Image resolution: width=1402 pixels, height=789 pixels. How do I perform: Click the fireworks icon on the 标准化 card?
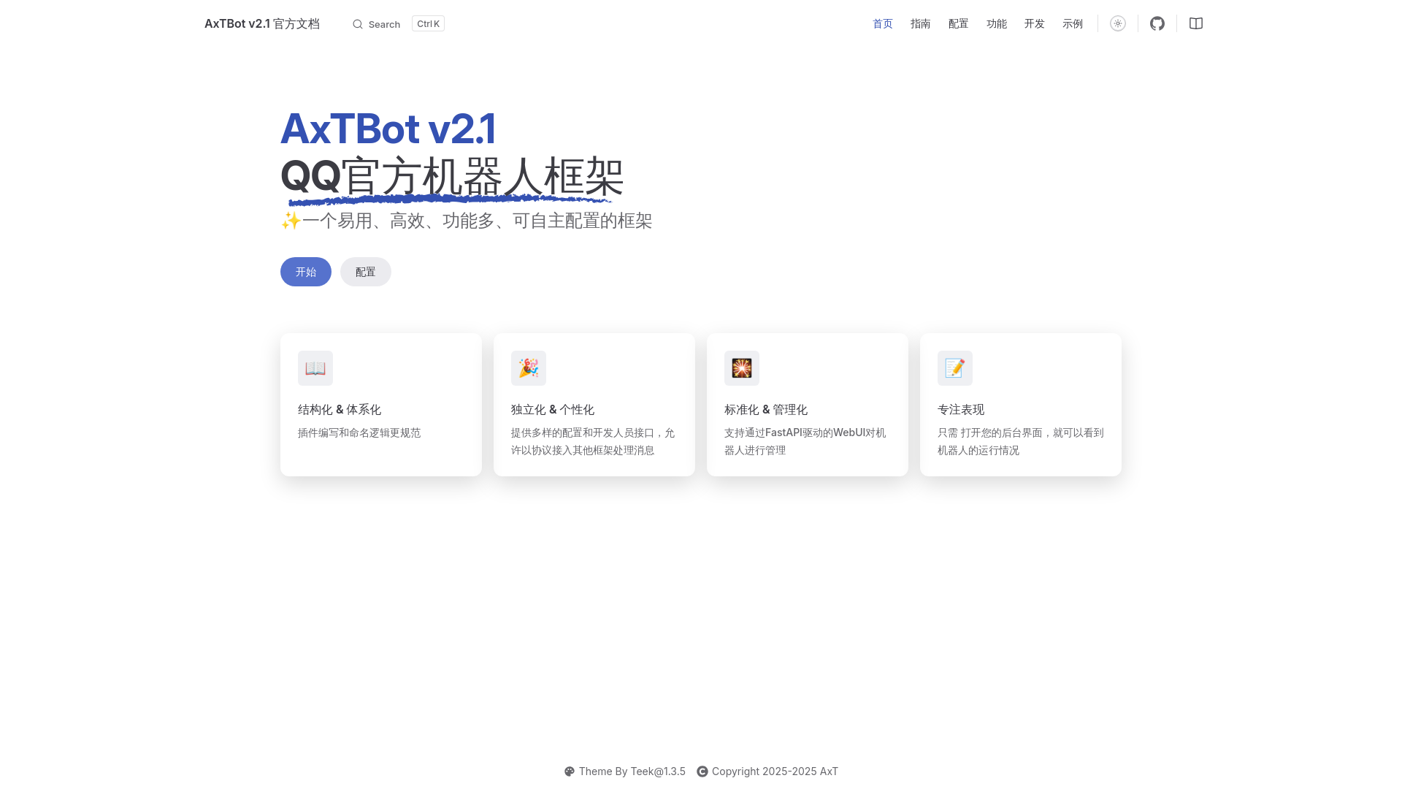point(742,368)
